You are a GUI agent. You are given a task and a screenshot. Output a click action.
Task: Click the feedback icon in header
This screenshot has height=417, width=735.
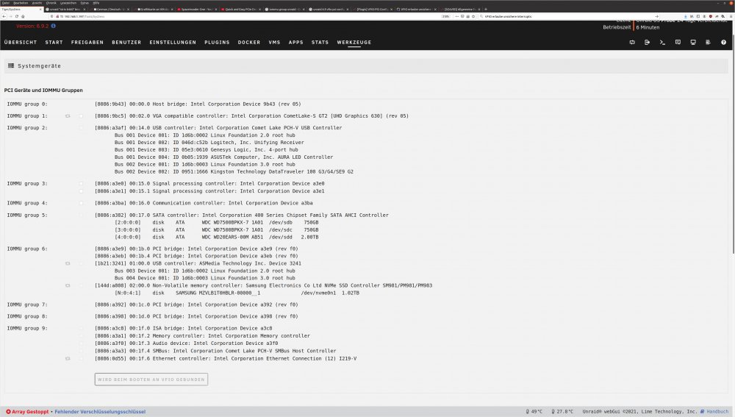(x=678, y=42)
